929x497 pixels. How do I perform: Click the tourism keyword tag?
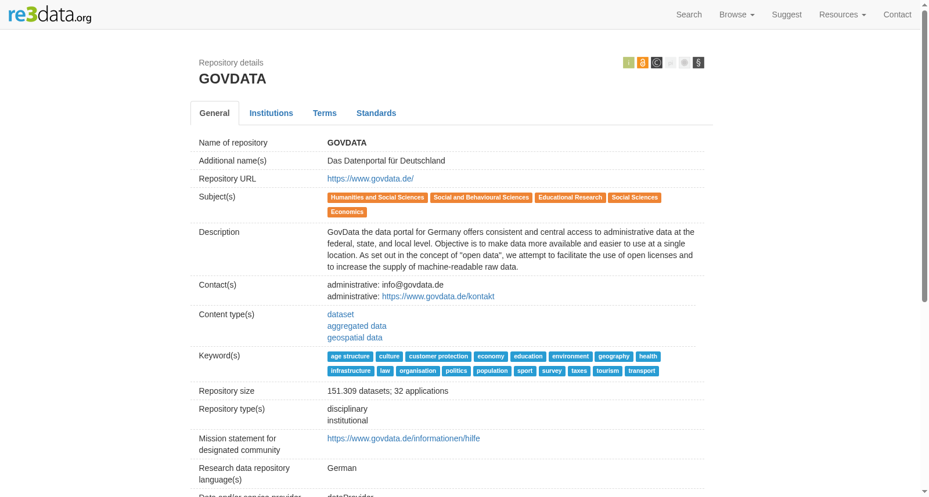pyautogui.click(x=607, y=371)
